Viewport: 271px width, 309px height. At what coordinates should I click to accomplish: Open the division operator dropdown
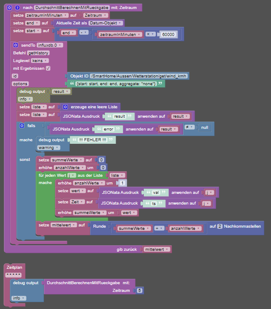pos(159,228)
